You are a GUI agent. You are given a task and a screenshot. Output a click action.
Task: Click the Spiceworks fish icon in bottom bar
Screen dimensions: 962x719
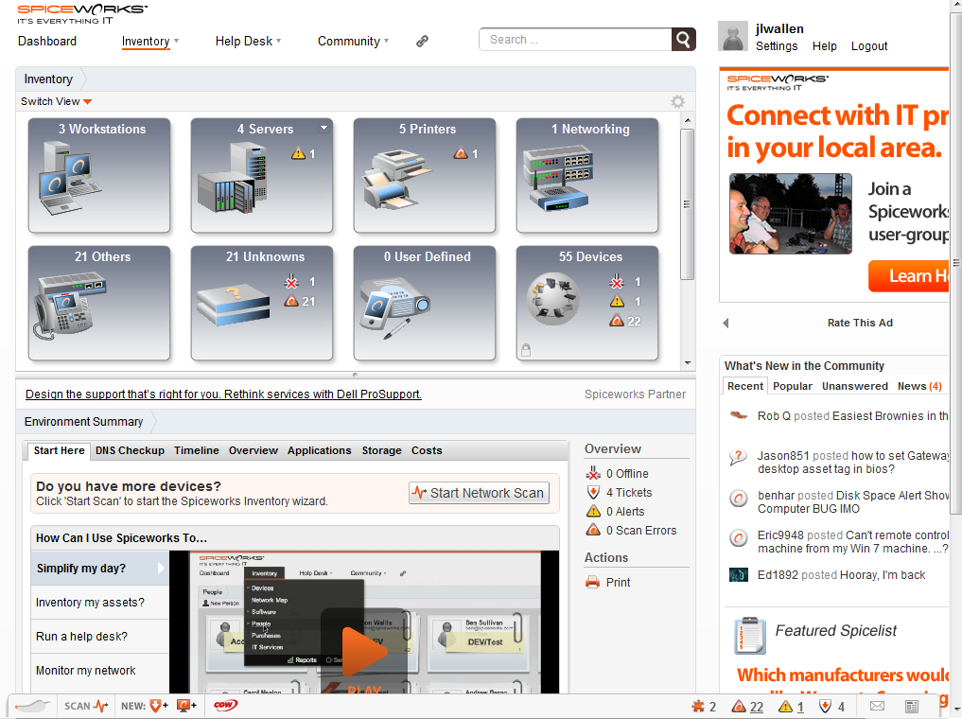(32, 706)
